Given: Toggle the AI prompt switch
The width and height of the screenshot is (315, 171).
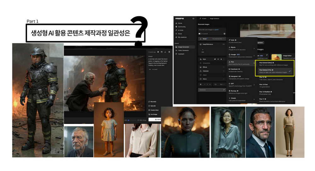Looking at the screenshot, I should (x=200, y=34).
